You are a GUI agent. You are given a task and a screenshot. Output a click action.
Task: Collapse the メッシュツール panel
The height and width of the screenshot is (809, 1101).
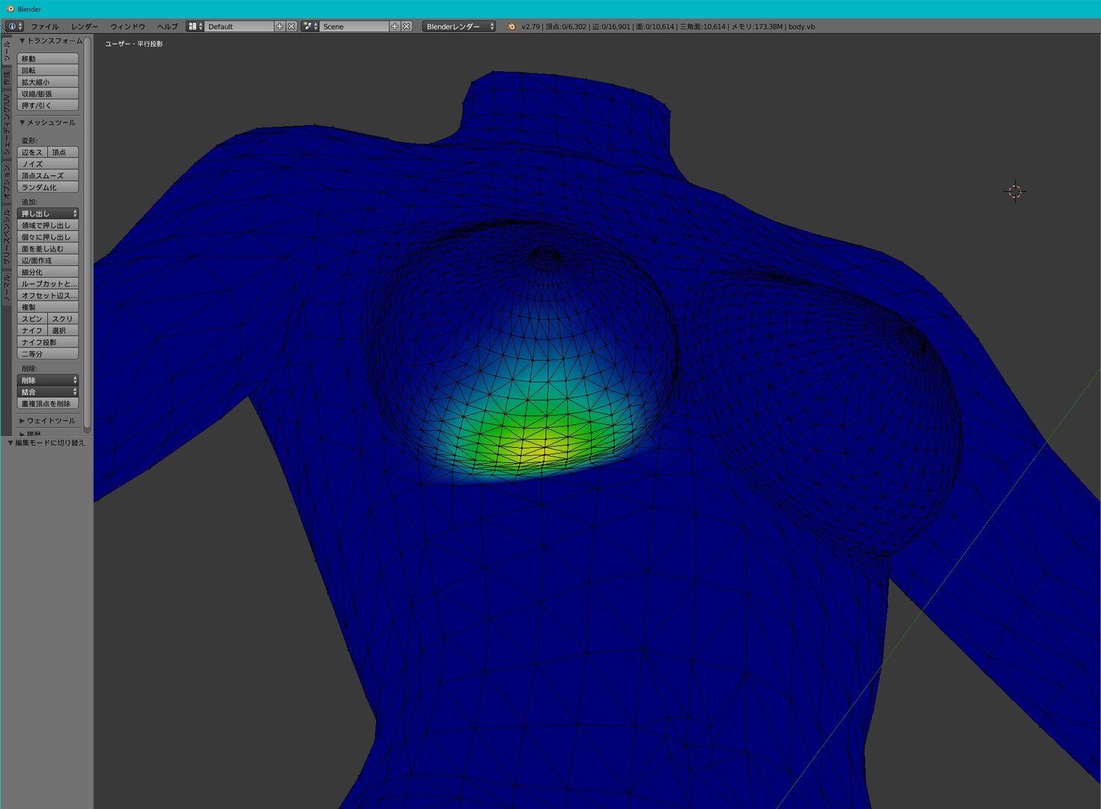pos(48,122)
